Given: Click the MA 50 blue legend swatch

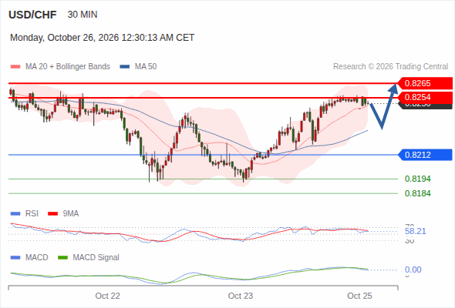Looking at the screenshot, I should coord(125,67).
